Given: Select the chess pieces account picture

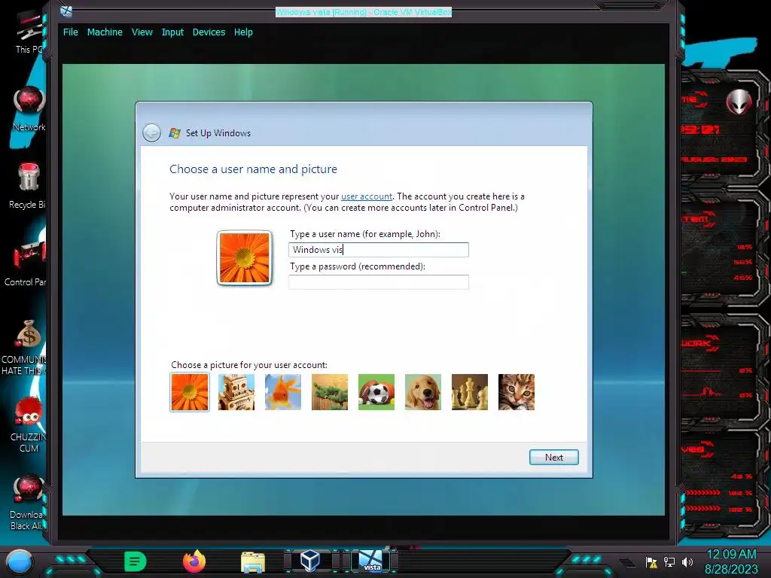Looking at the screenshot, I should (x=470, y=391).
